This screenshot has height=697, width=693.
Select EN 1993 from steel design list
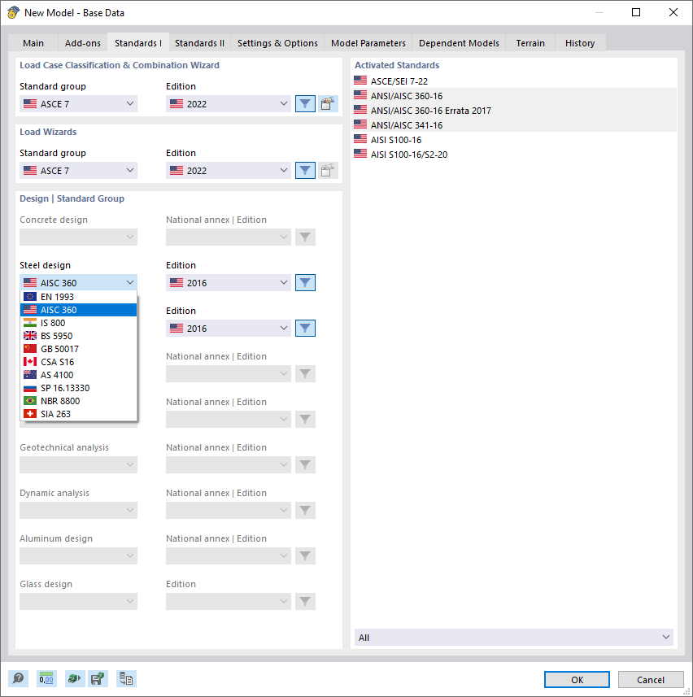(x=79, y=297)
